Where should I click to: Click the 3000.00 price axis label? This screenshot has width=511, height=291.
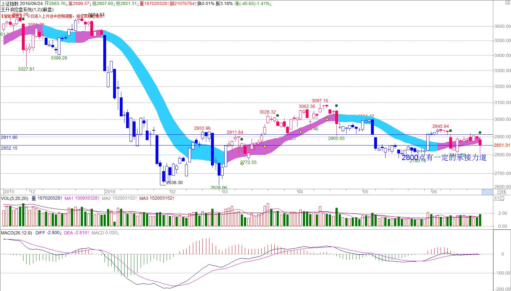pos(502,119)
